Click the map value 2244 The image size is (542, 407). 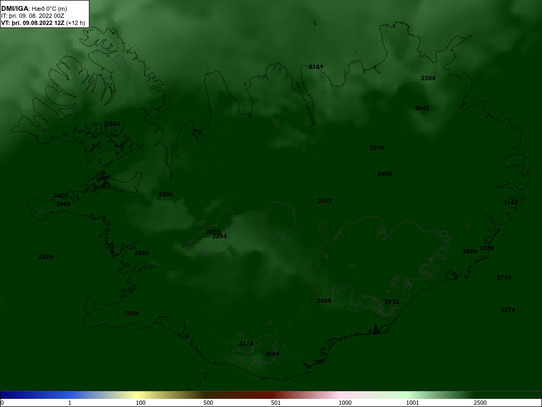click(x=220, y=237)
